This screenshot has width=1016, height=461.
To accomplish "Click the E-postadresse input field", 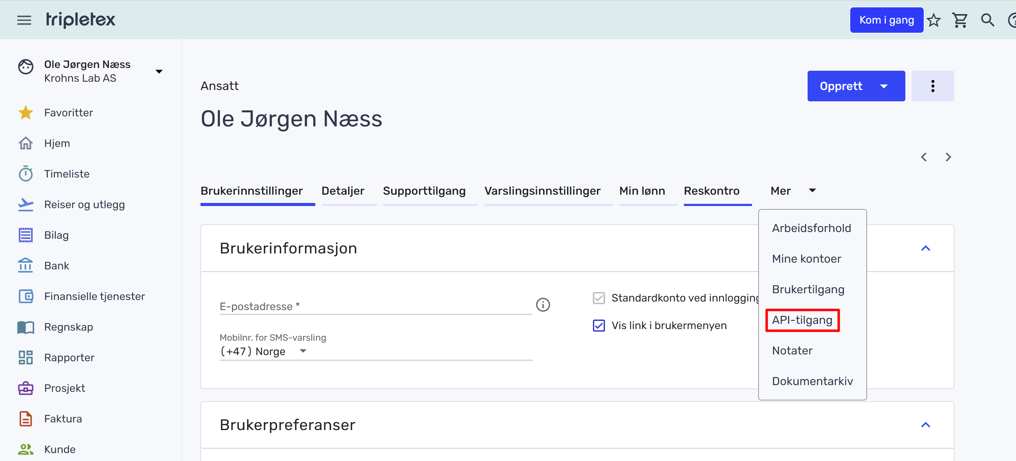I will coord(375,306).
